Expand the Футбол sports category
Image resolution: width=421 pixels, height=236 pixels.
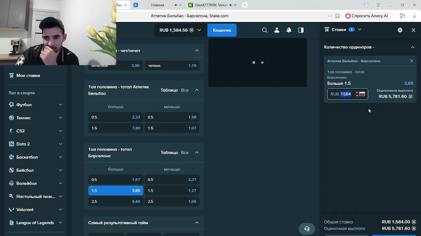60,105
